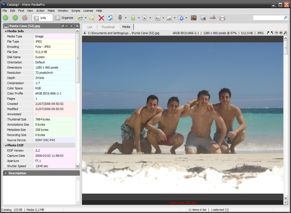
Task: Click the import folder icon
Action: 80,18
